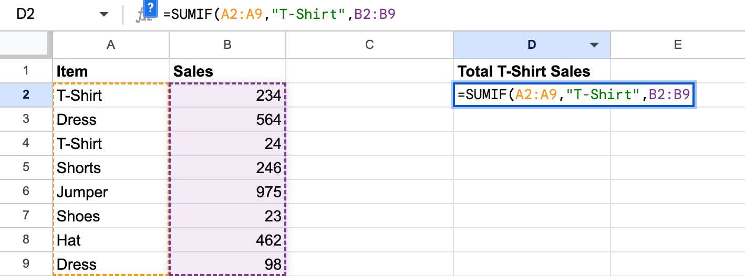Click the 'T-Shirt' cell in row 2
745x276 pixels.
click(111, 95)
